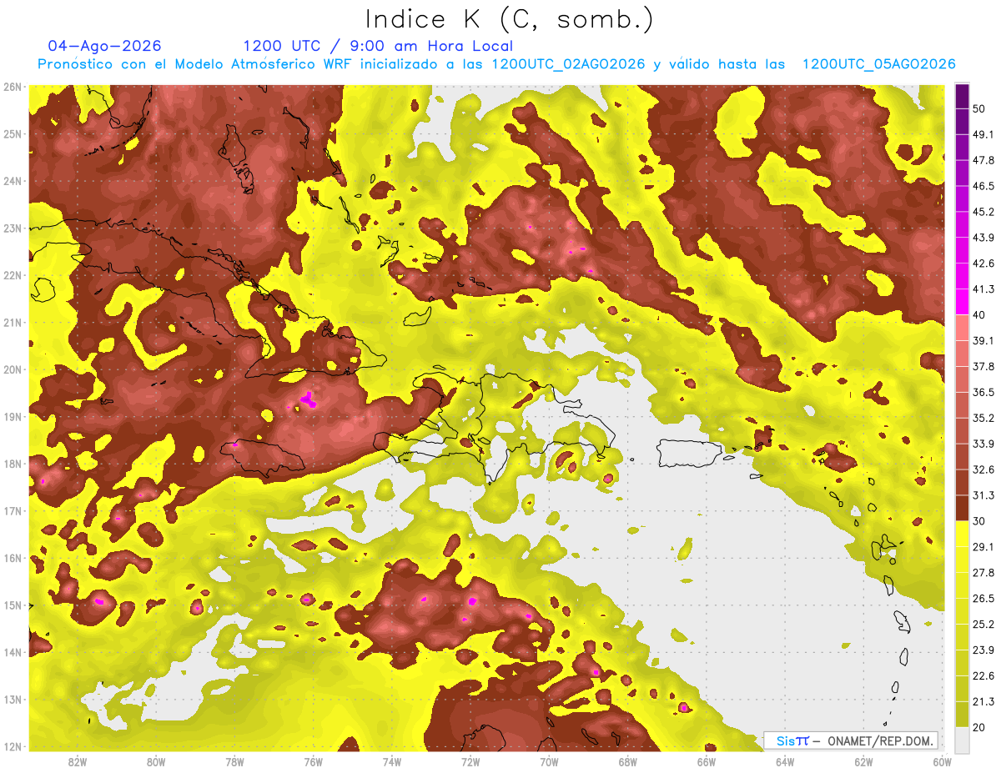Image resolution: width=1001 pixels, height=773 pixels.
Task: Click the longitude label "82W"
Action: (x=78, y=761)
